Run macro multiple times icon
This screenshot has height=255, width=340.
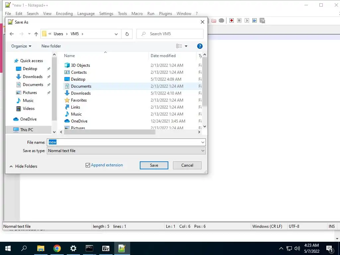[x=254, y=21]
